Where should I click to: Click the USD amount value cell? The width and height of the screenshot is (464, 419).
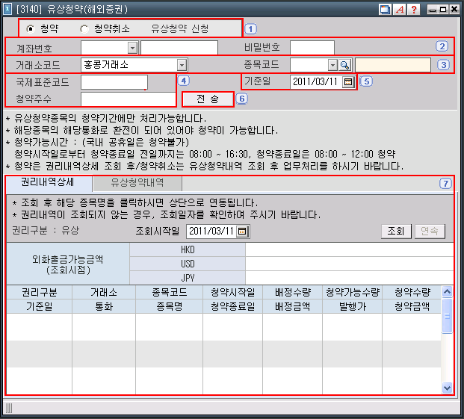(350, 264)
